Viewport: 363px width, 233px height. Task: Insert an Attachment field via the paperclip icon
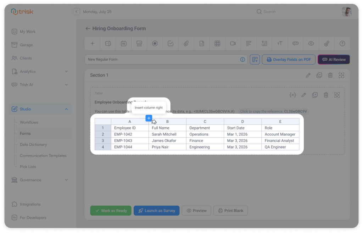(x=186, y=43)
